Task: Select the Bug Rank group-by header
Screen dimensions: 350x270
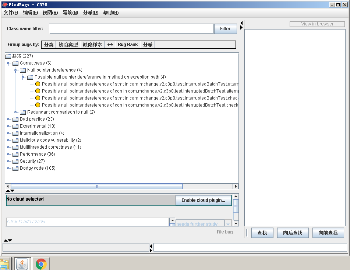Action: click(x=128, y=45)
